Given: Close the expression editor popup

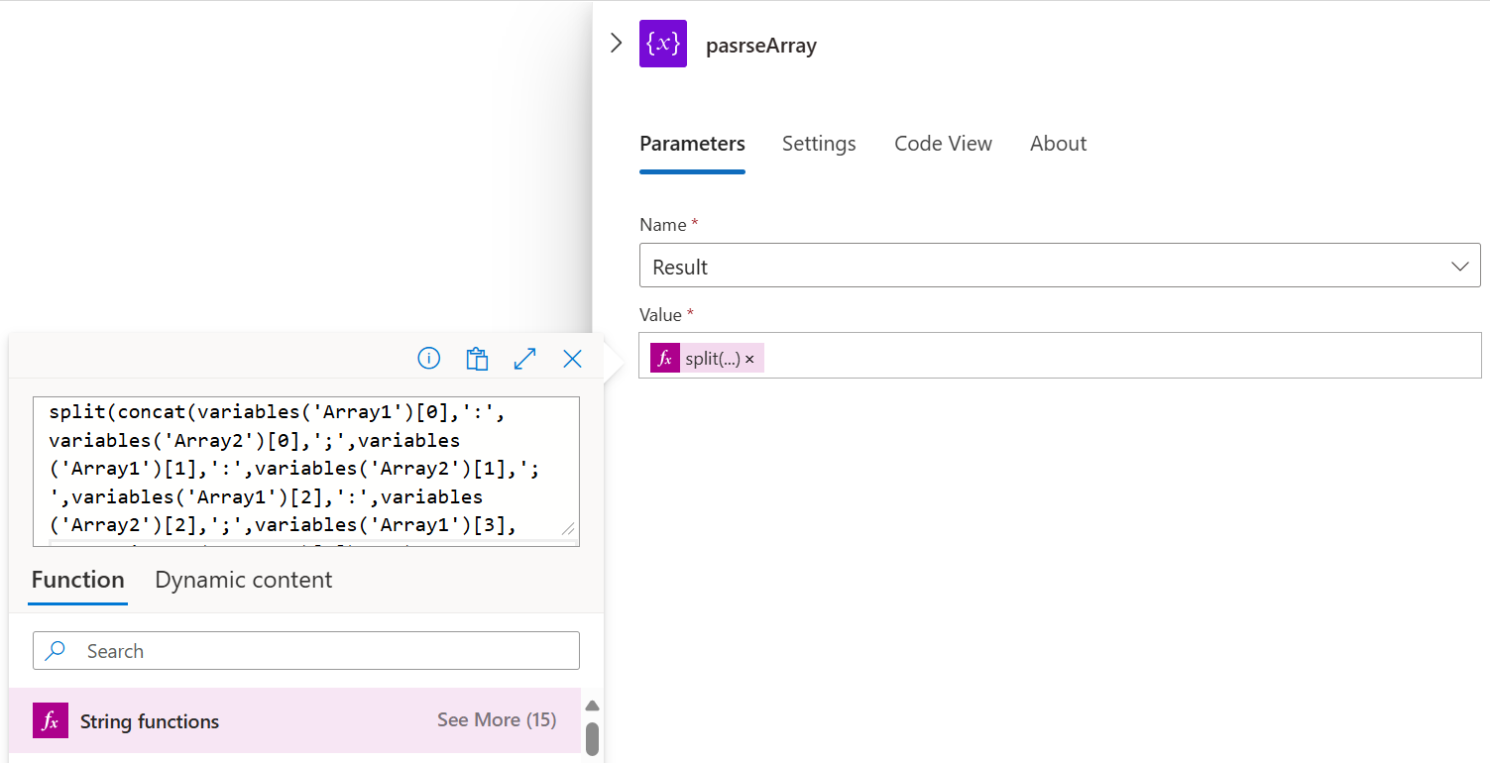Looking at the screenshot, I should click(572, 358).
